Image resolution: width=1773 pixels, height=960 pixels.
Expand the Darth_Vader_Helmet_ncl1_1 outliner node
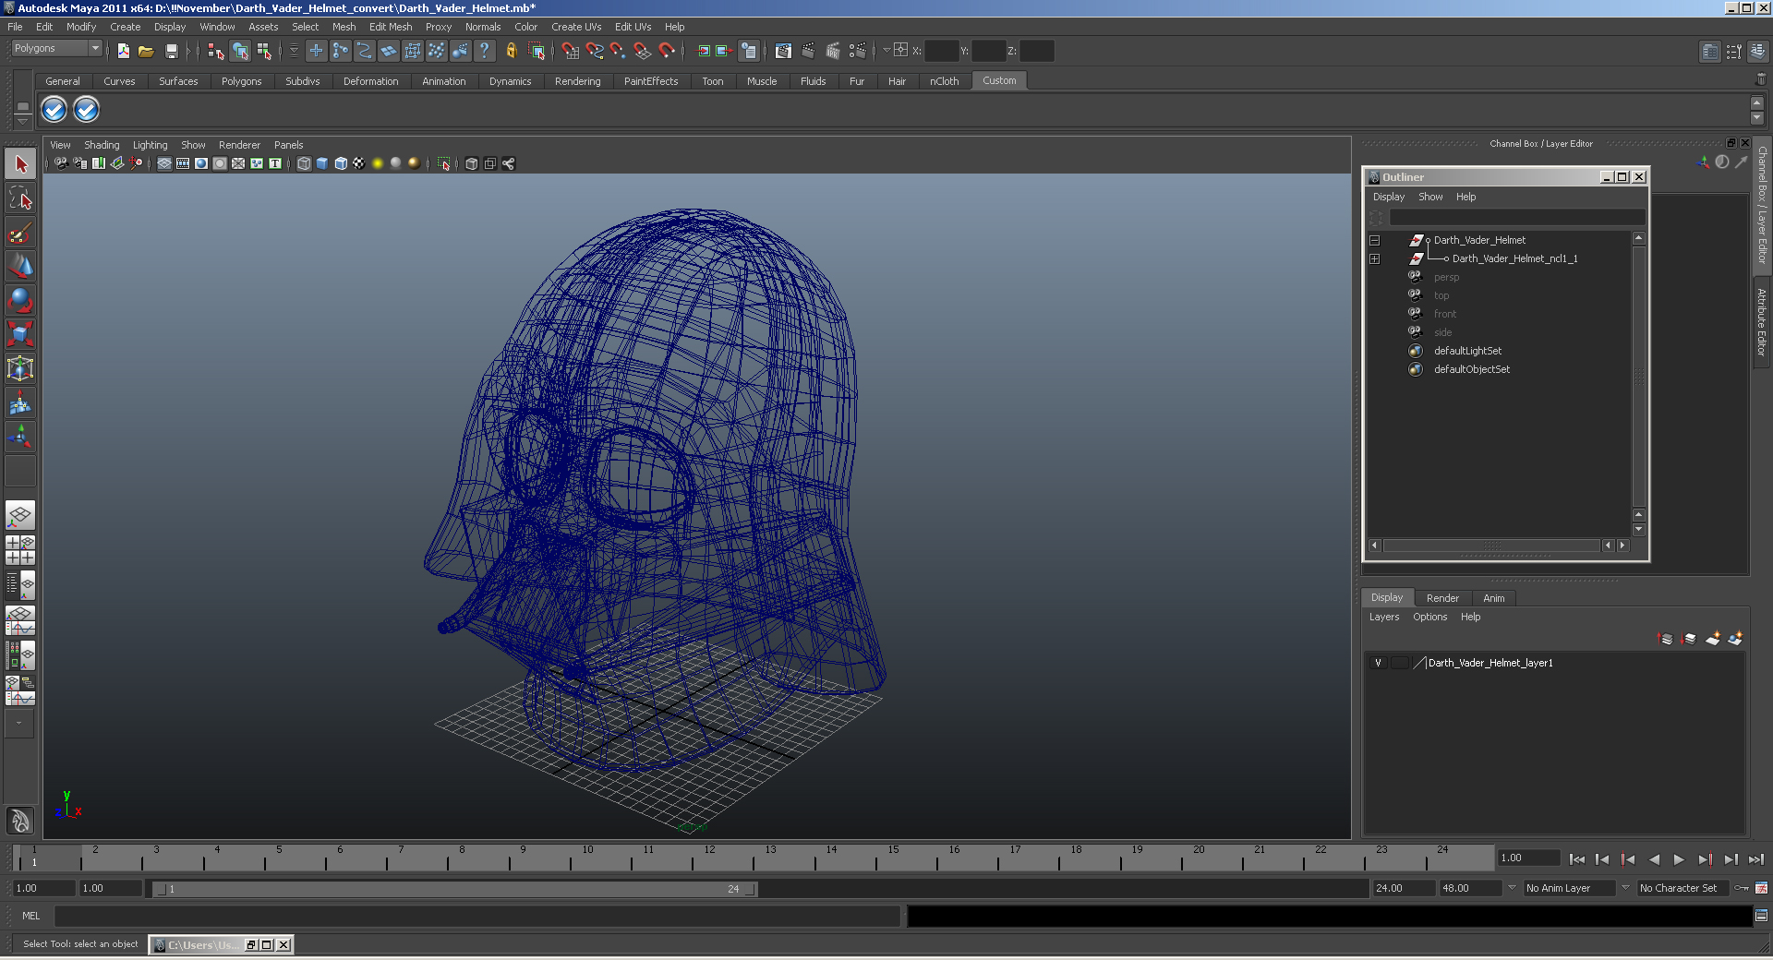(x=1374, y=258)
